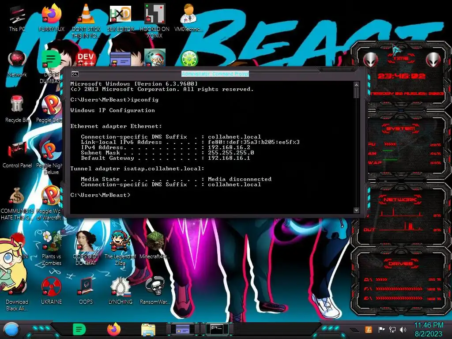Click 'Tunnel adapter isatap.collabnet.local:' heading
452x339 pixels.
(137, 168)
